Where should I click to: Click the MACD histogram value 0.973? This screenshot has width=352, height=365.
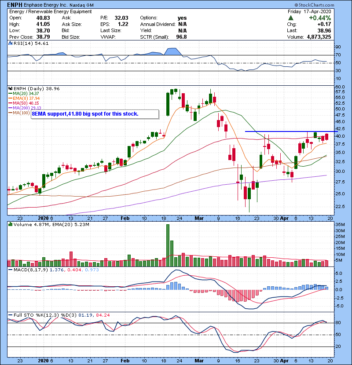pos(92,270)
